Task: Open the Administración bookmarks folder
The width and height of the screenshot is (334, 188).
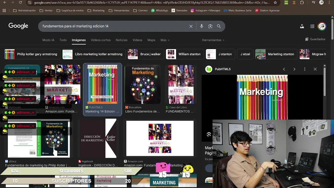Action: click(x=24, y=10)
